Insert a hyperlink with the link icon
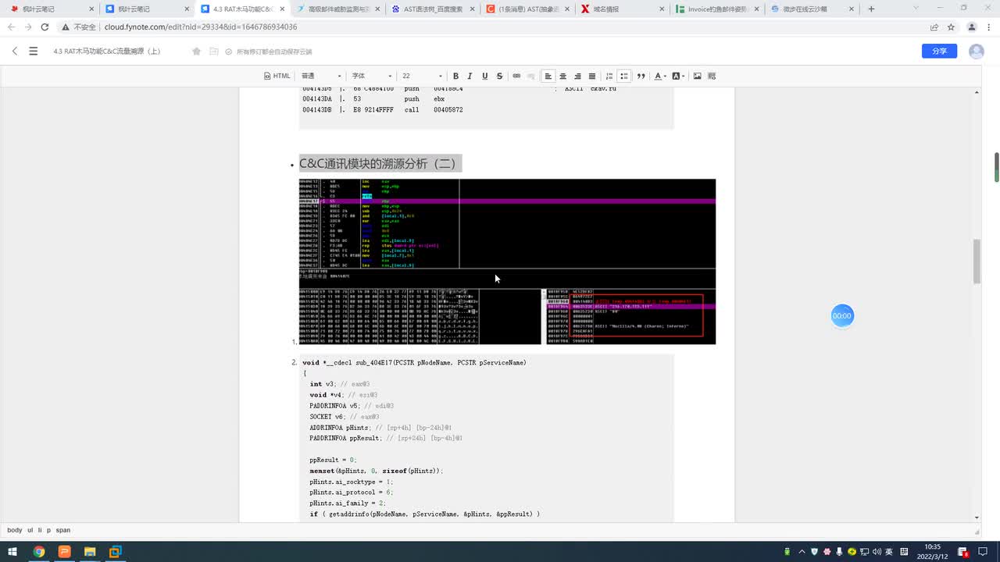Image resolution: width=1000 pixels, height=562 pixels. click(516, 76)
